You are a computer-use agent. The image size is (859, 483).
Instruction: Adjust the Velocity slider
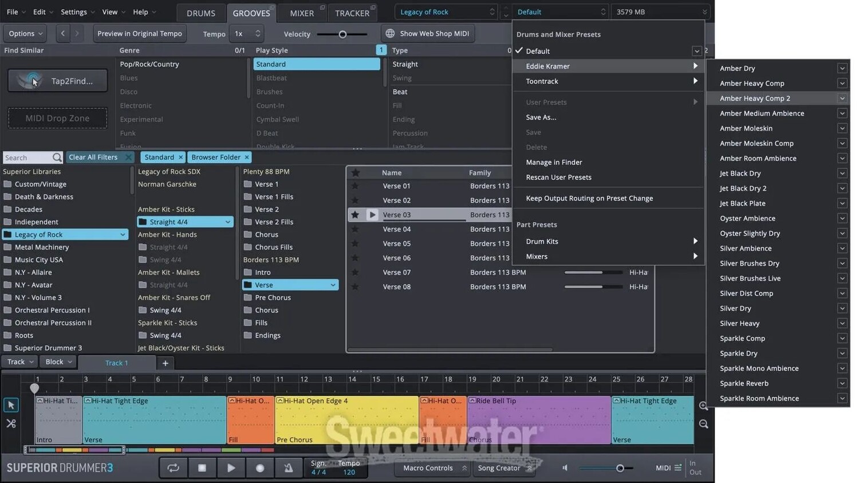[x=342, y=34]
